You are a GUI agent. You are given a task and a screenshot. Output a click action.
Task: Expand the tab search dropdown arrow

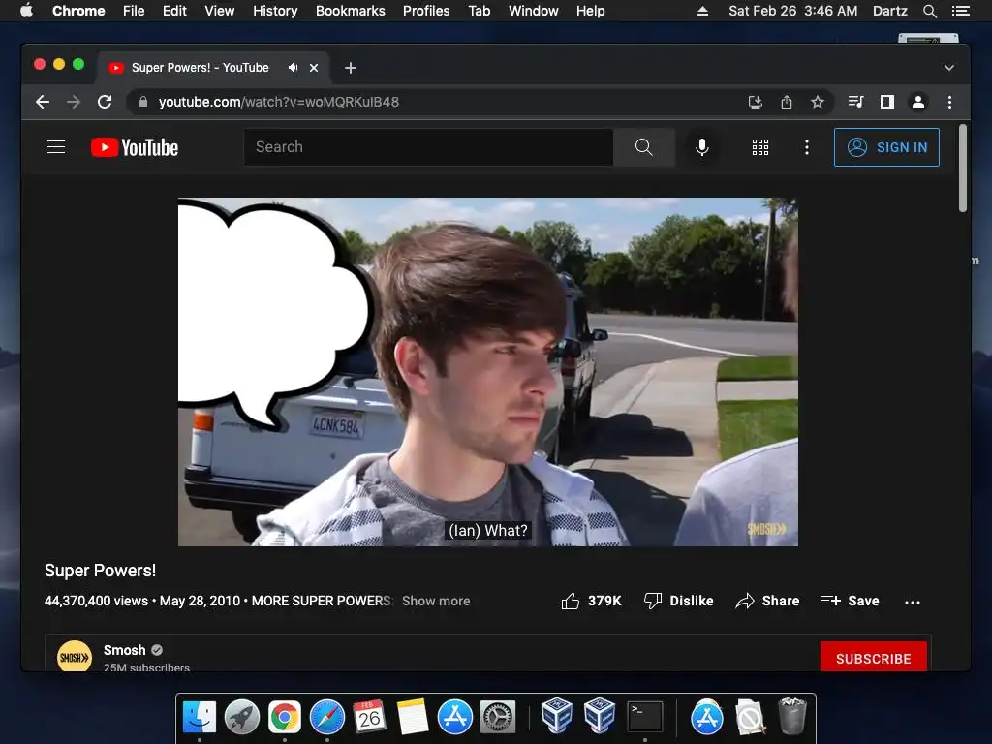pos(949,68)
